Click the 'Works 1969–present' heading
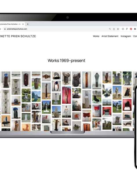 [x=66, y=61]
